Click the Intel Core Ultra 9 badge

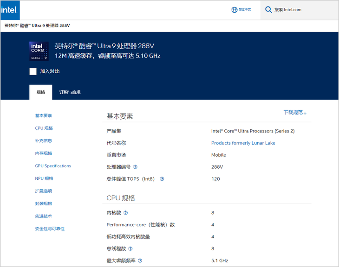click(39, 51)
